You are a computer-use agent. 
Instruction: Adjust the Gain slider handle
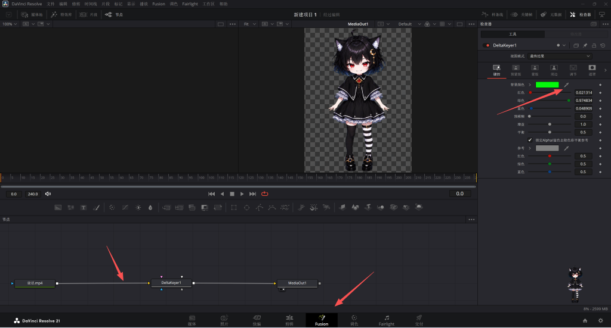(550, 124)
